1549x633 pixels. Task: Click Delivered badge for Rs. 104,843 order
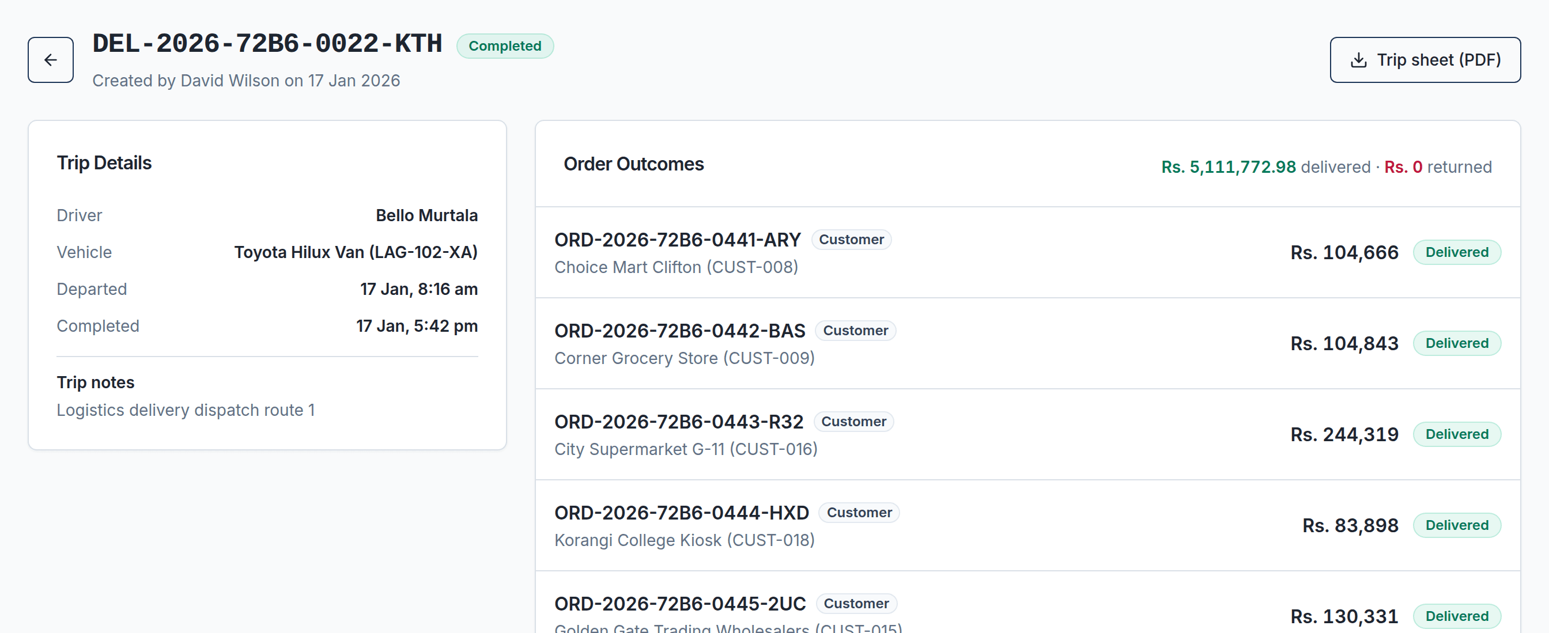[1456, 343]
